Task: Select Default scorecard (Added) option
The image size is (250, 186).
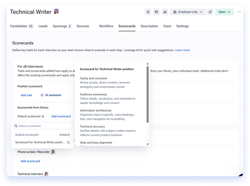Action: click(43, 135)
